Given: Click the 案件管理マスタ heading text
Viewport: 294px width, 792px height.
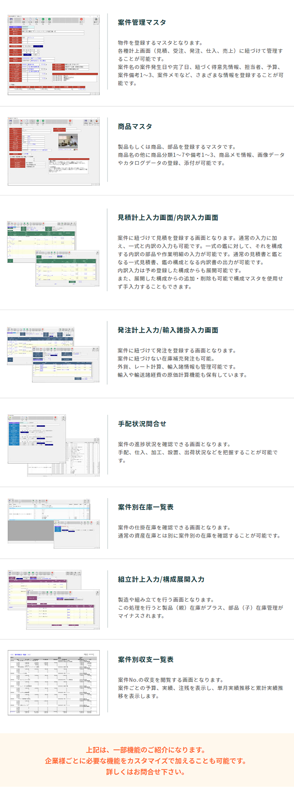Looking at the screenshot, I should coord(142,23).
